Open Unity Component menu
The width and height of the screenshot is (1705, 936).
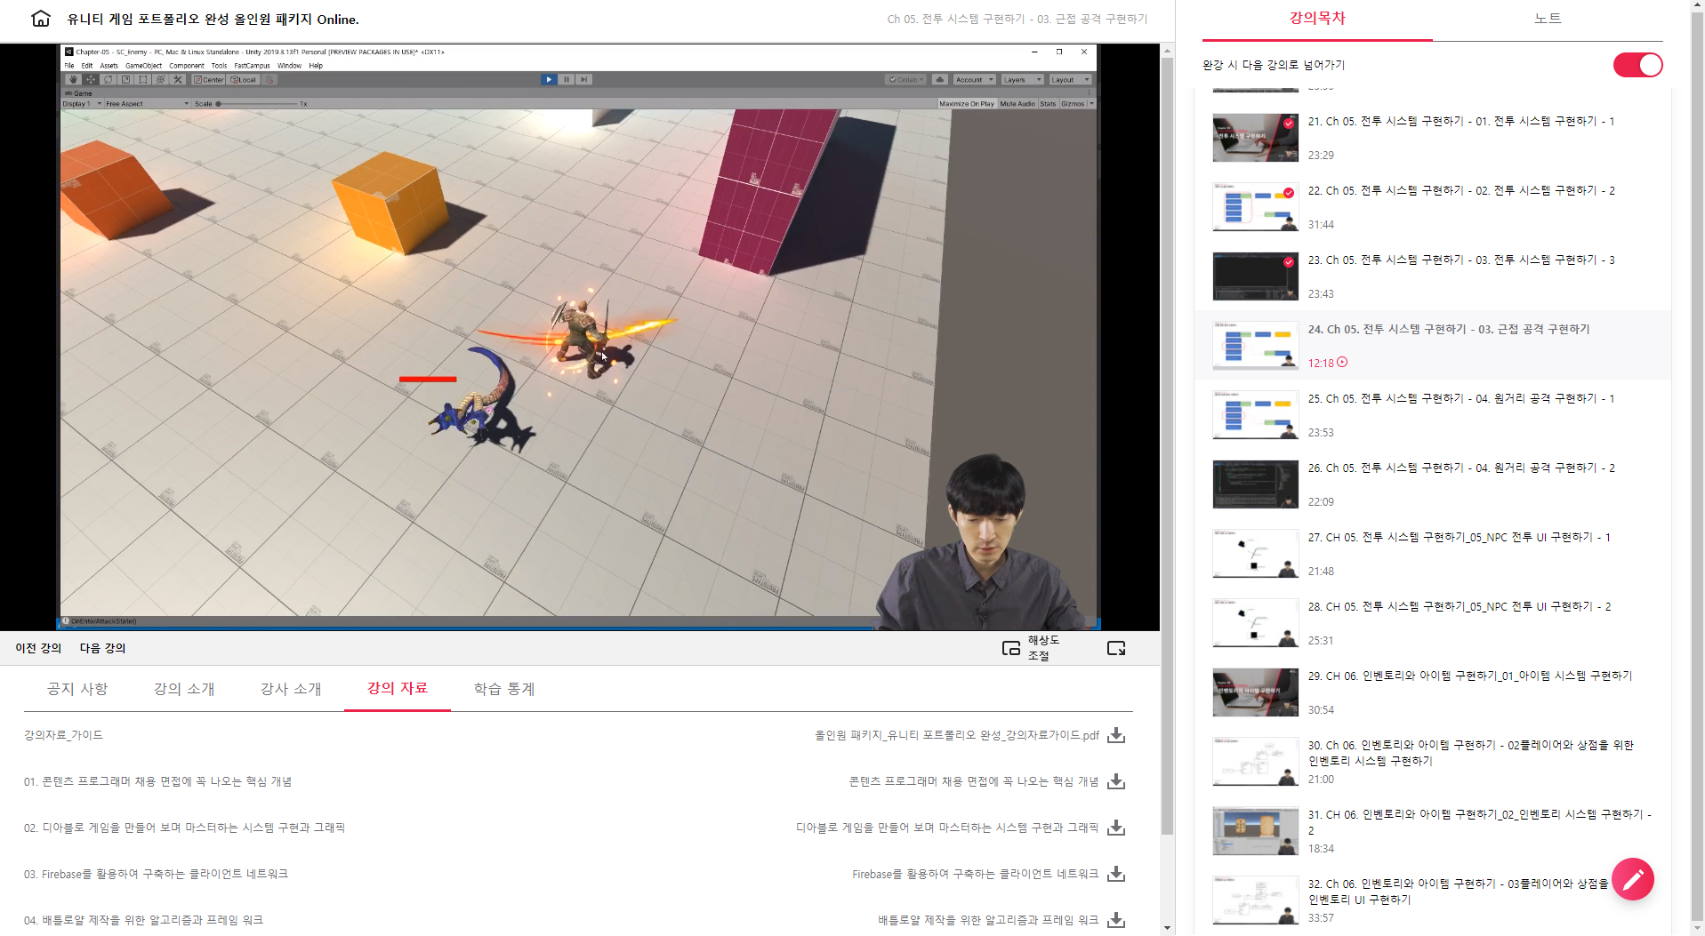tap(187, 65)
